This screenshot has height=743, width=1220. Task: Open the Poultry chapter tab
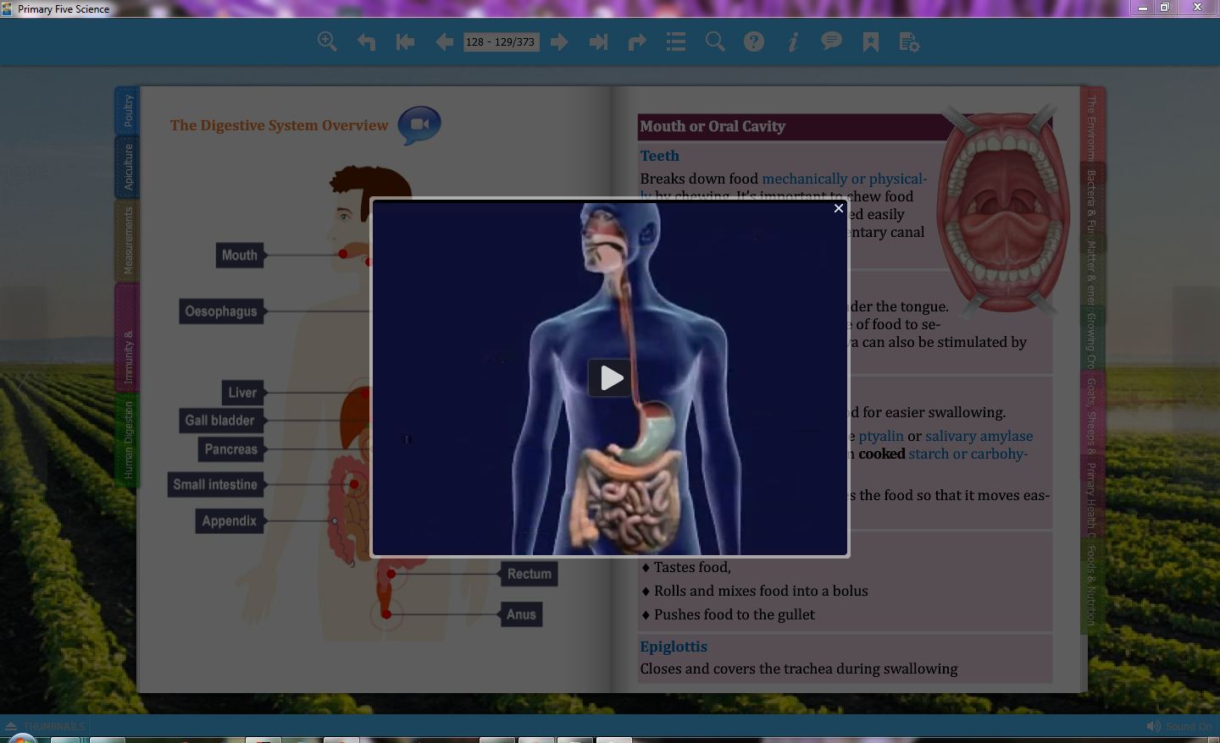tap(128, 111)
